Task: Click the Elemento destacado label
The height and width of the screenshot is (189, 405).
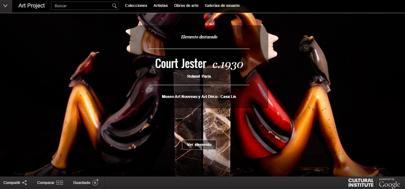Action: pyautogui.click(x=199, y=37)
